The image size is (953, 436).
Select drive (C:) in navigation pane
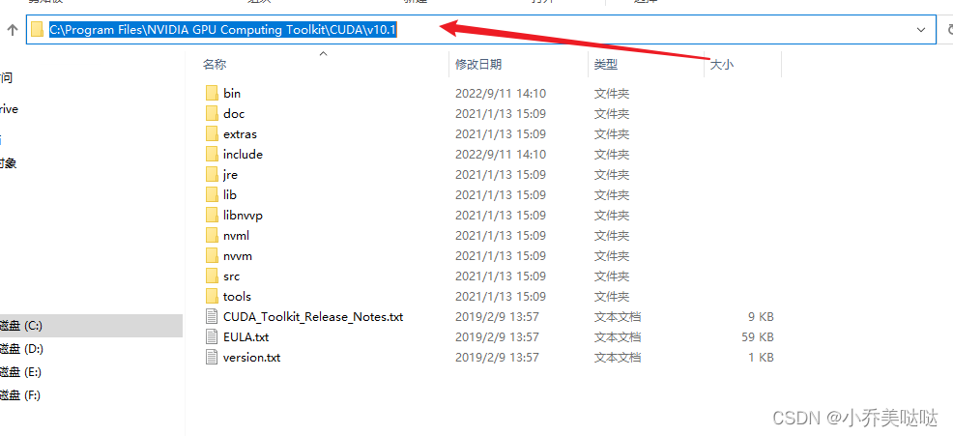tap(91, 326)
